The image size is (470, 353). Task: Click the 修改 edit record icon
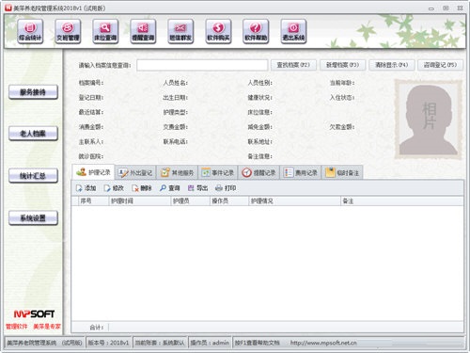click(x=114, y=188)
